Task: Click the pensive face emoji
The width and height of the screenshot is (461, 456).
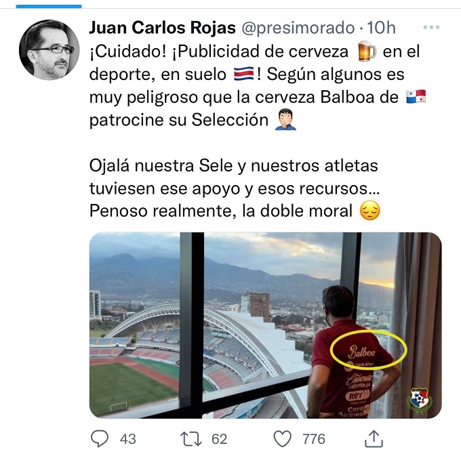Action: 370,211
